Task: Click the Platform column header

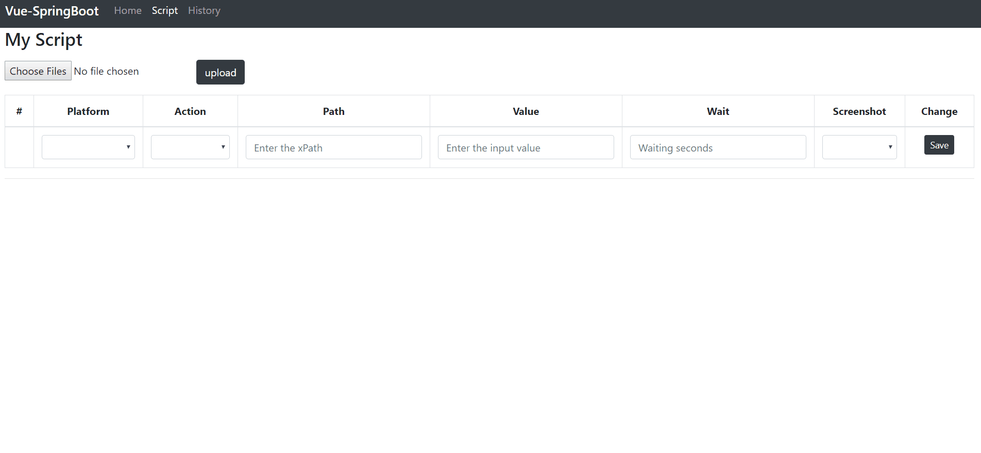Action: tap(88, 111)
